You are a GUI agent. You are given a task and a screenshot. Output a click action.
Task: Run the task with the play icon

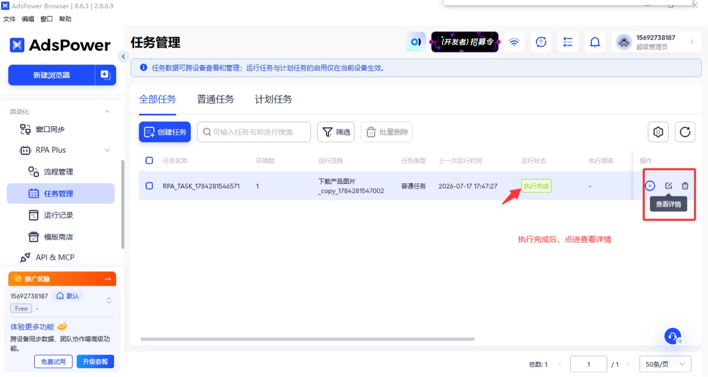[650, 186]
